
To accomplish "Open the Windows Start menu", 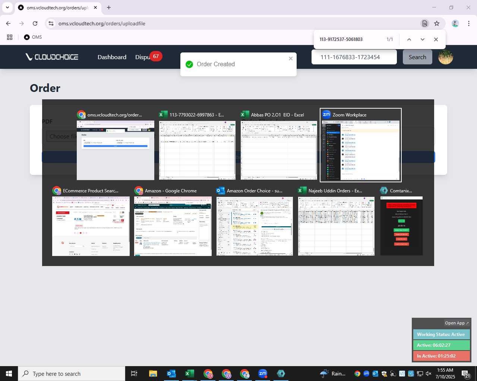I will 9,374.
